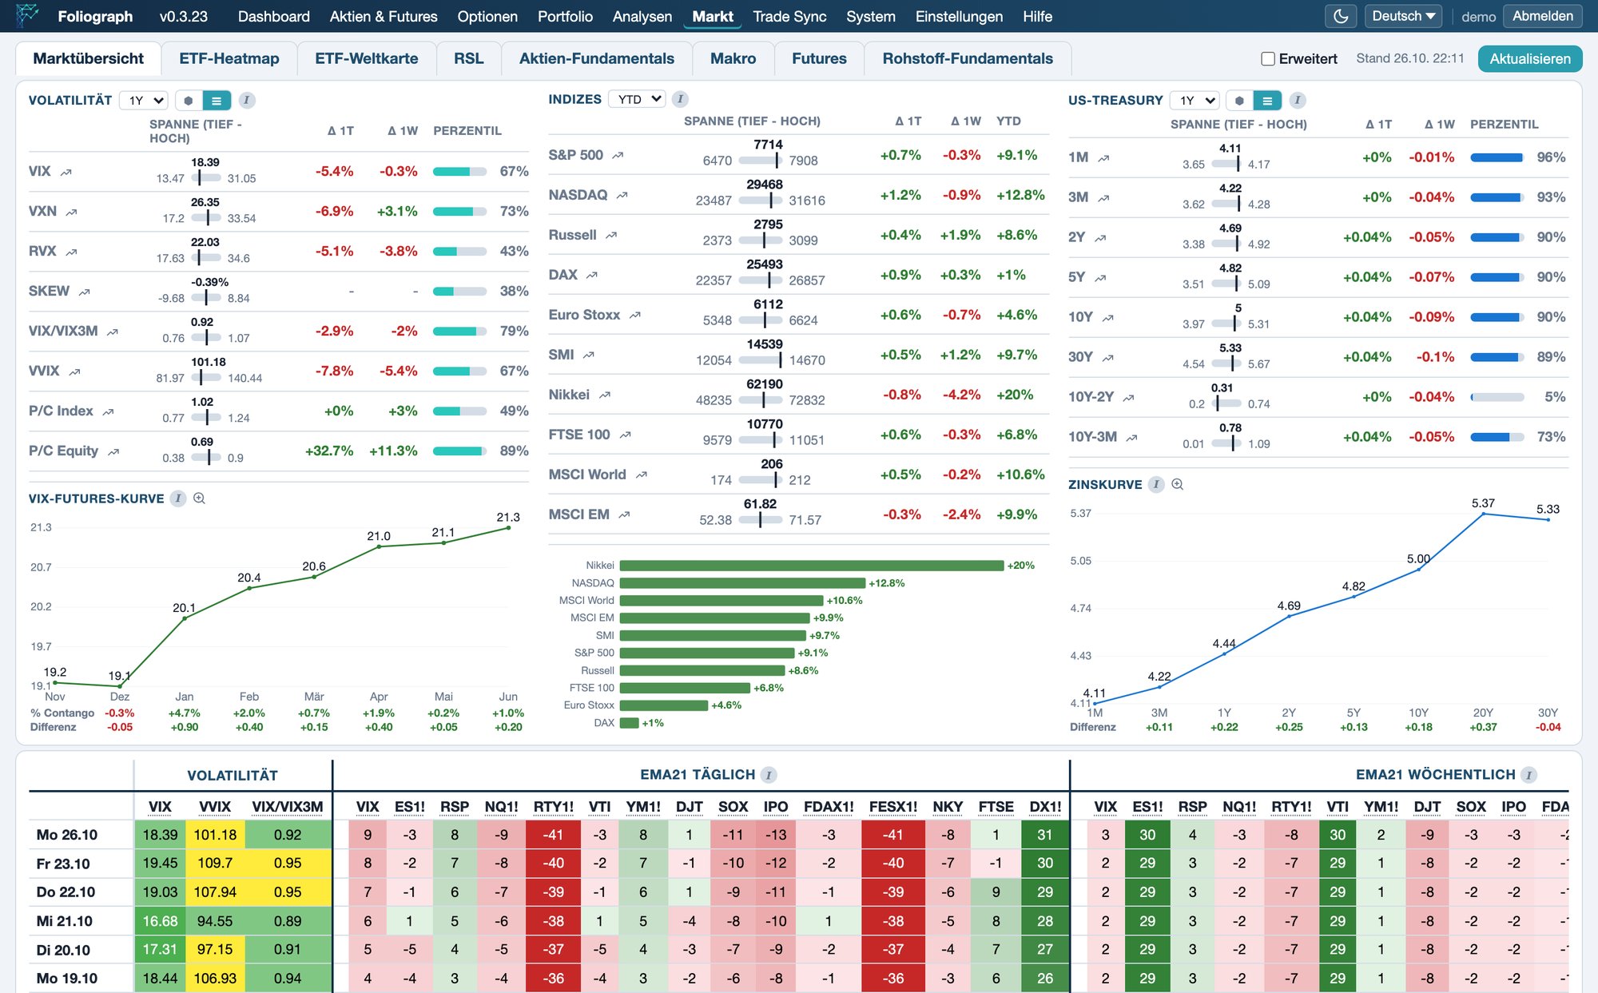Click the Foliograph logo icon
The image size is (1598, 993).
click(x=27, y=15)
